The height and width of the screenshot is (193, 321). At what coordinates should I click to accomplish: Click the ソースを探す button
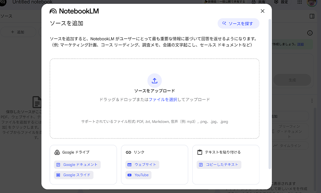[238, 23]
